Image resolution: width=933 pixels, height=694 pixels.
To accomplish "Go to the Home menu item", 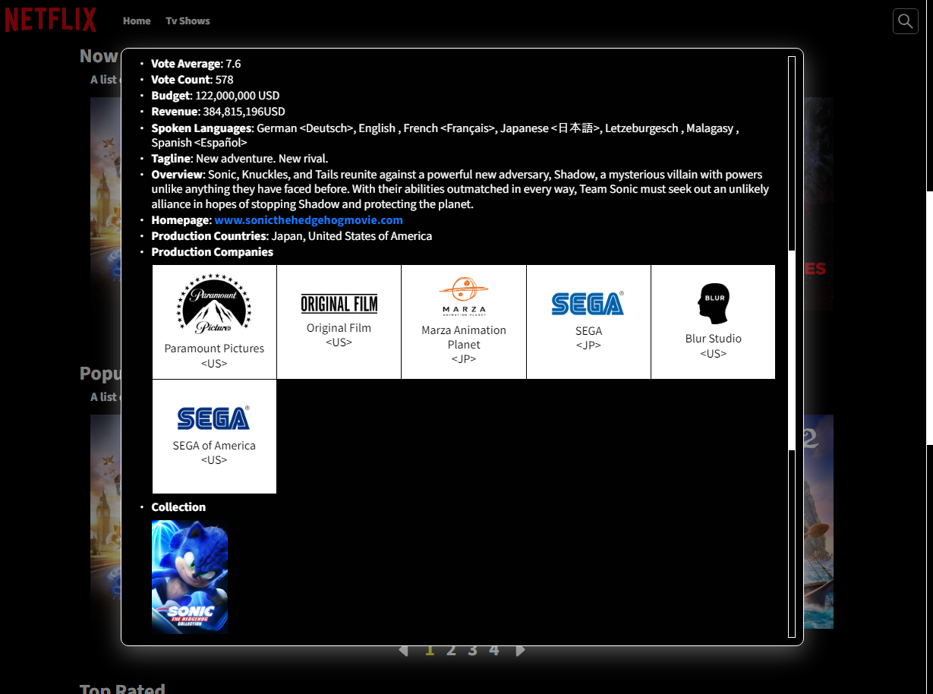I will tap(137, 21).
